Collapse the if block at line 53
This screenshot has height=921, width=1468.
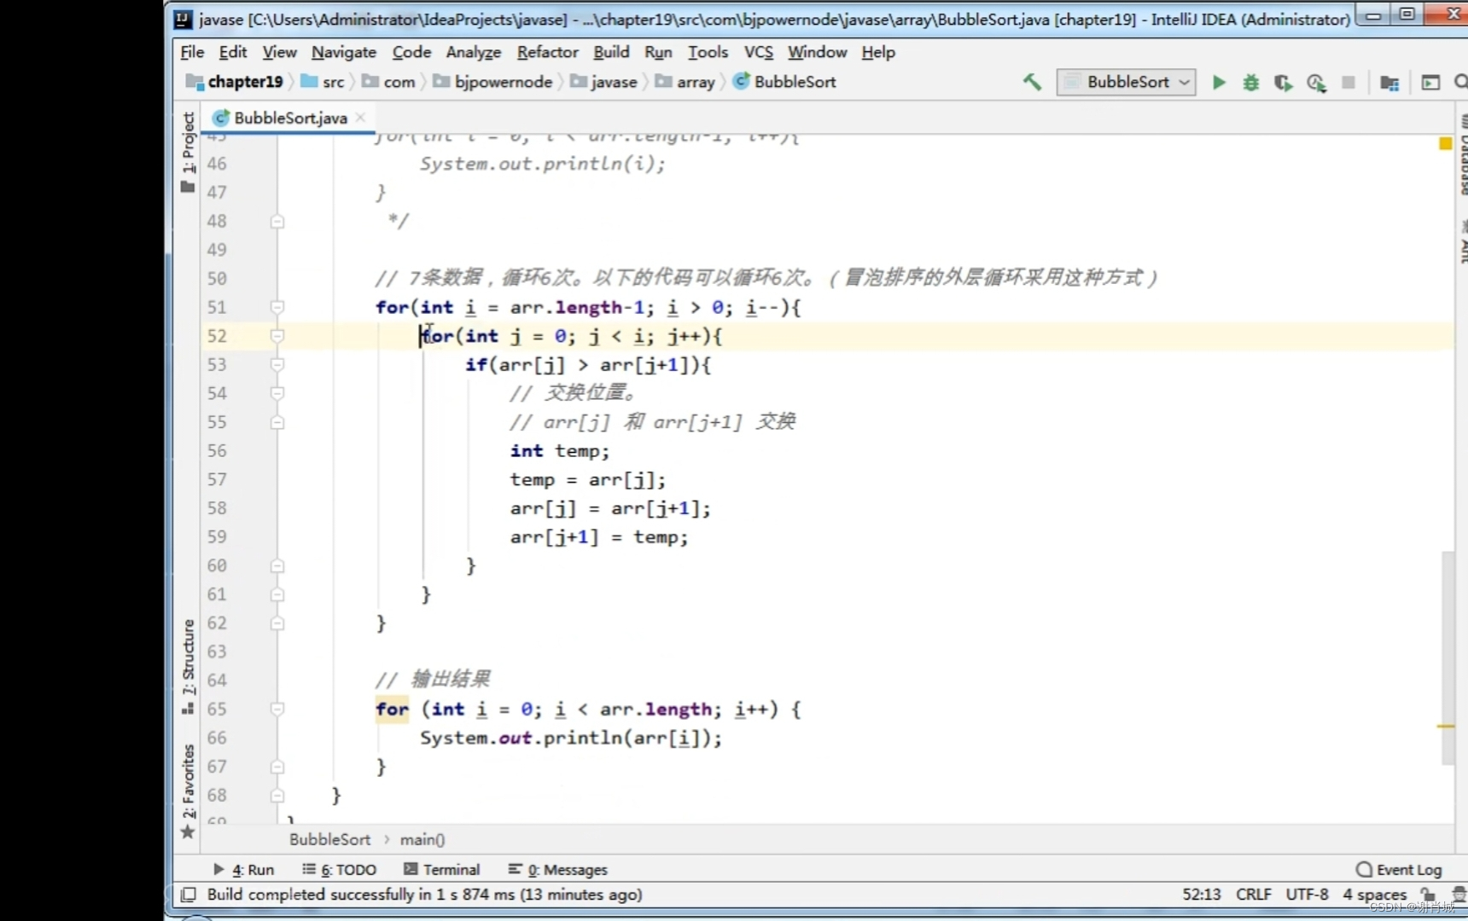(277, 365)
